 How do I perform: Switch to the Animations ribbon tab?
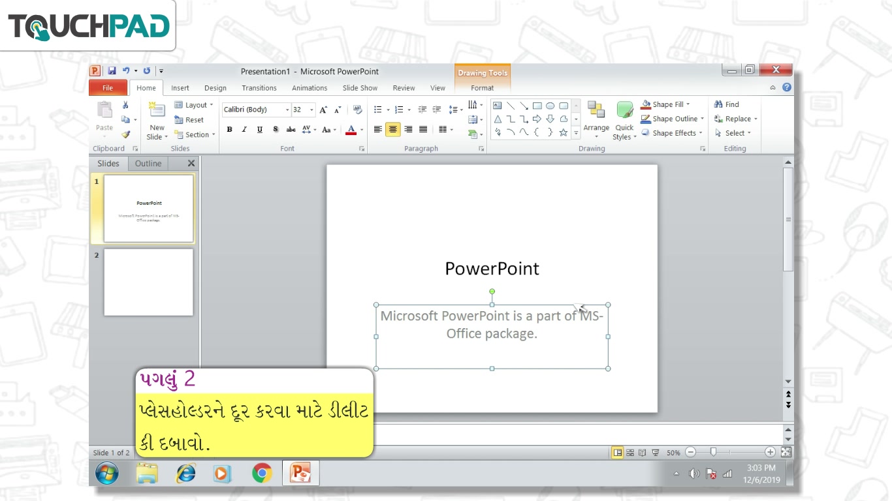coord(310,88)
